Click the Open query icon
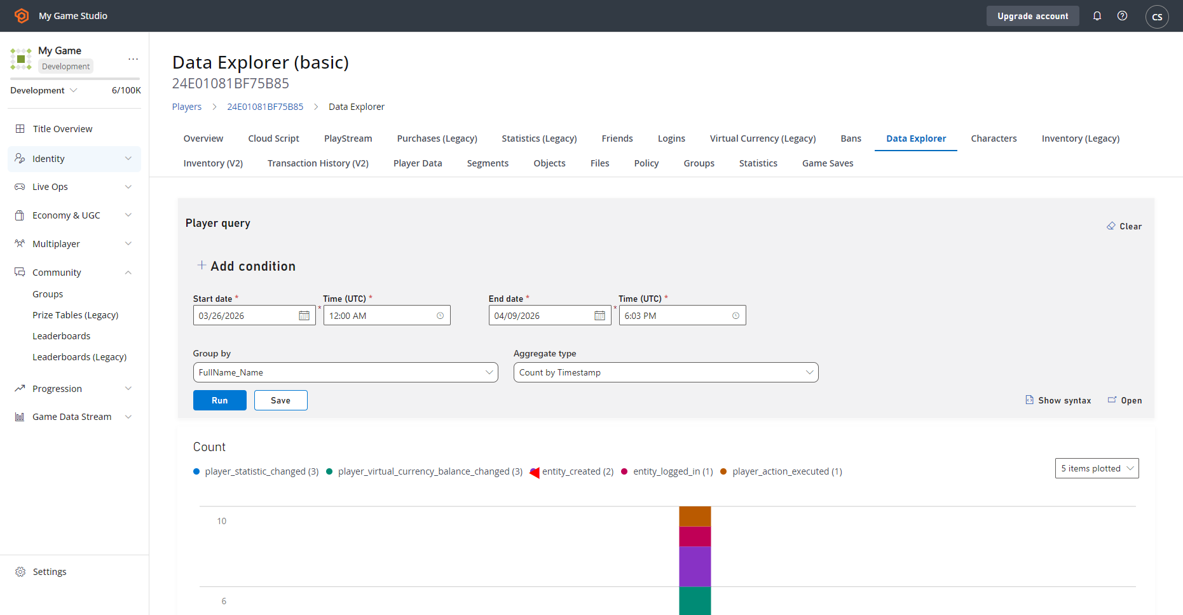Viewport: 1183px width, 615px height. (x=1112, y=400)
